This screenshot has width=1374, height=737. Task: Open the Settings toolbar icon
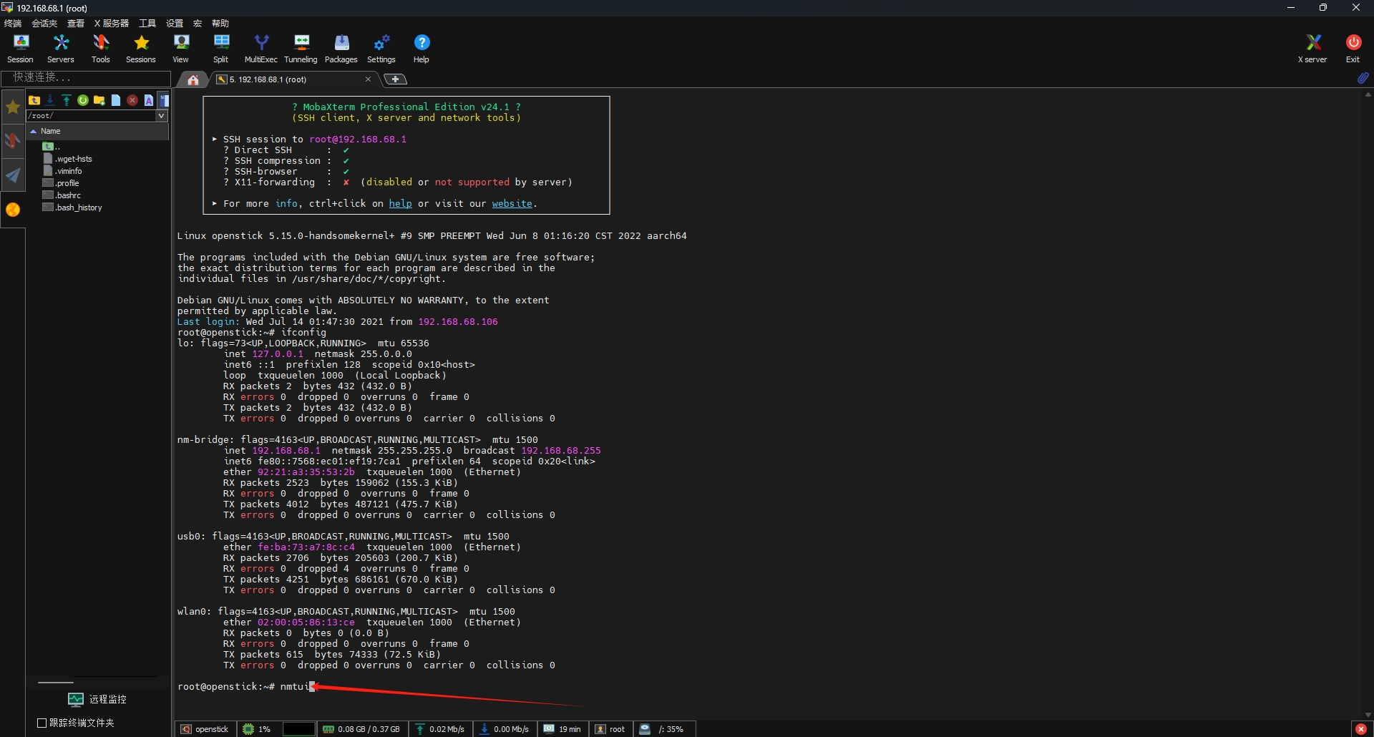click(381, 49)
